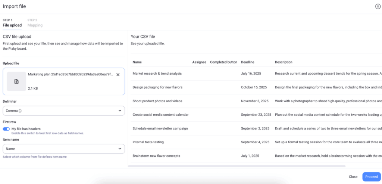Click the document file icon thumbnail
This screenshot has height=184, width=382.
pos(16,81)
